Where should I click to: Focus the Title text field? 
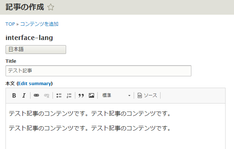click(x=98, y=71)
